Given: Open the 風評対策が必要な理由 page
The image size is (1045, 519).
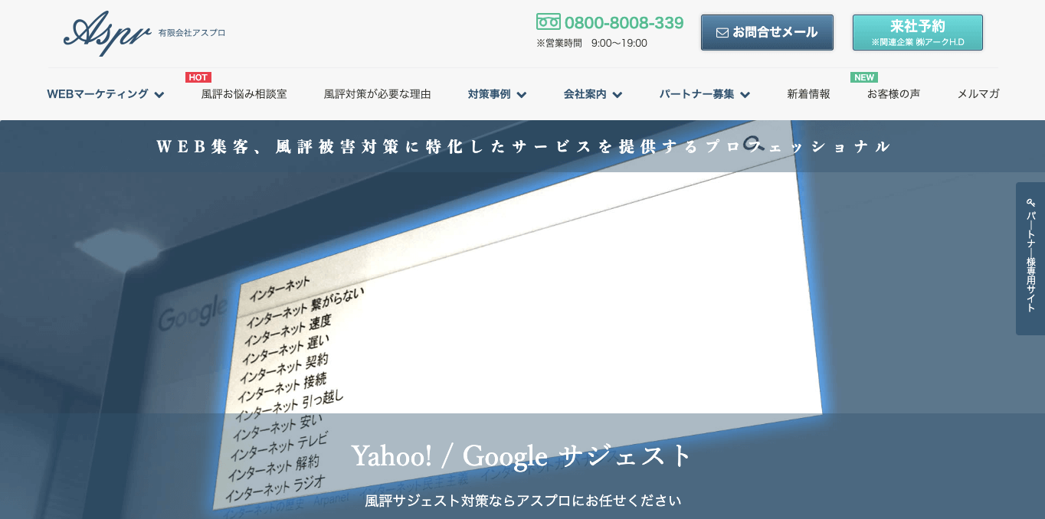Looking at the screenshot, I should pyautogui.click(x=377, y=94).
